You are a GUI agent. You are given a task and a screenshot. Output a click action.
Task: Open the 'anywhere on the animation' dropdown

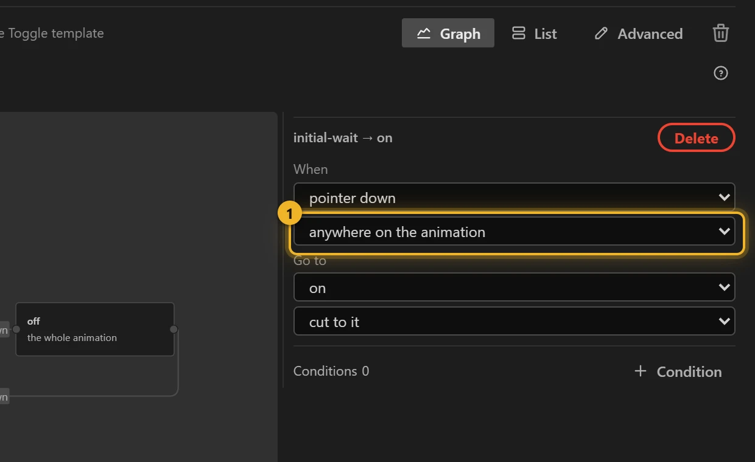pyautogui.click(x=514, y=232)
